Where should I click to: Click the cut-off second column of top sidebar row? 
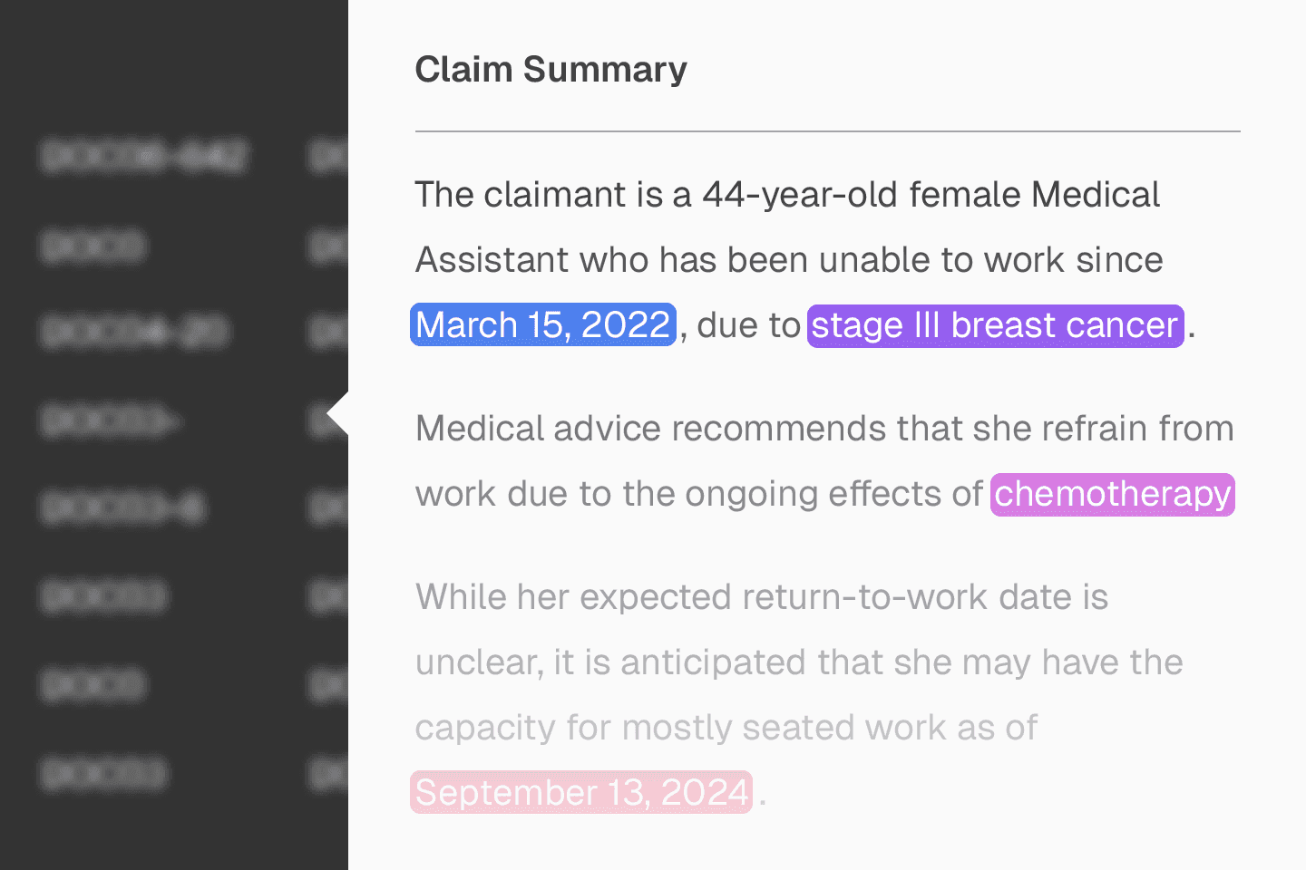[x=328, y=156]
